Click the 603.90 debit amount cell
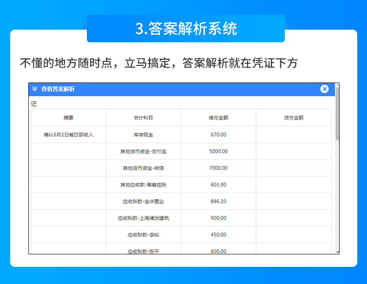This screenshot has width=367, height=284. click(218, 185)
